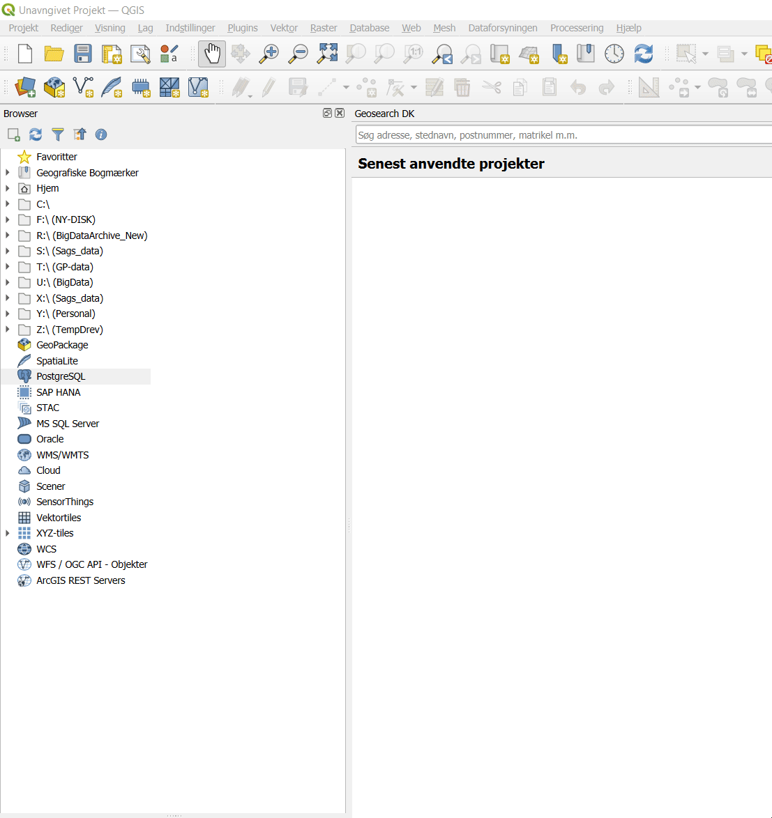This screenshot has height=818, width=772.
Task: Open the select features dropdown arrow
Action: click(x=705, y=54)
